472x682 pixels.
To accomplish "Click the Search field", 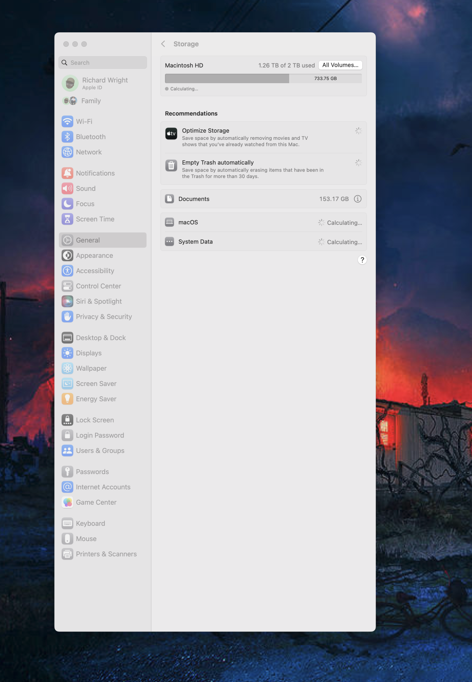I will tap(103, 63).
